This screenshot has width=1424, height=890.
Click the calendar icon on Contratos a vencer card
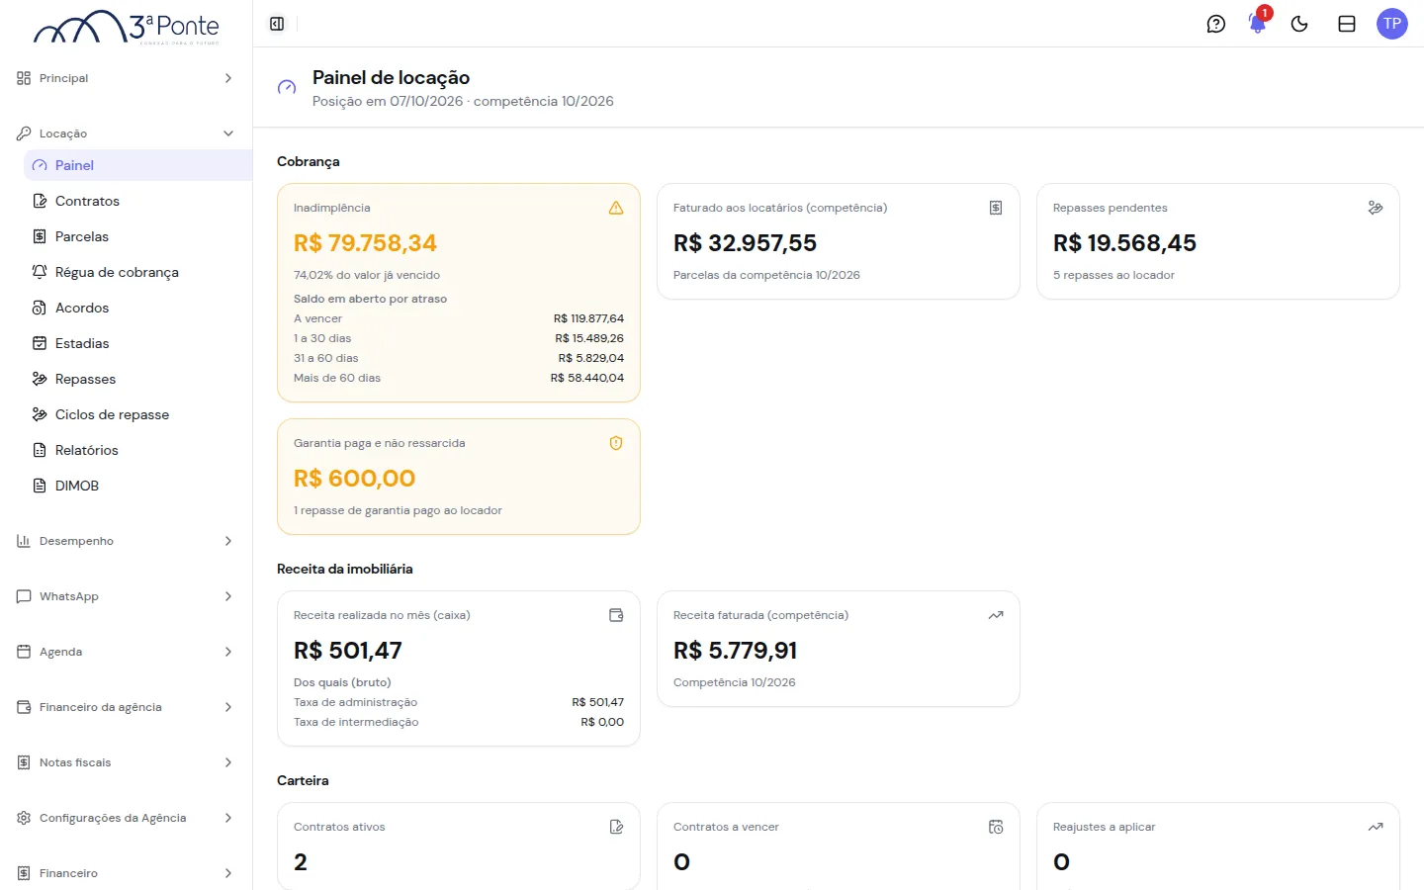pyautogui.click(x=996, y=827)
